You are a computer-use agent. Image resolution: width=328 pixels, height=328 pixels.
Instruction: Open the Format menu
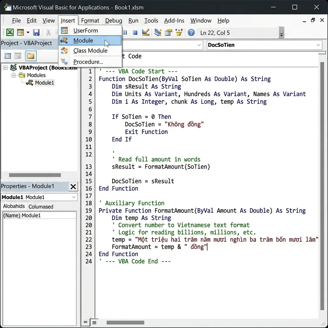click(90, 20)
